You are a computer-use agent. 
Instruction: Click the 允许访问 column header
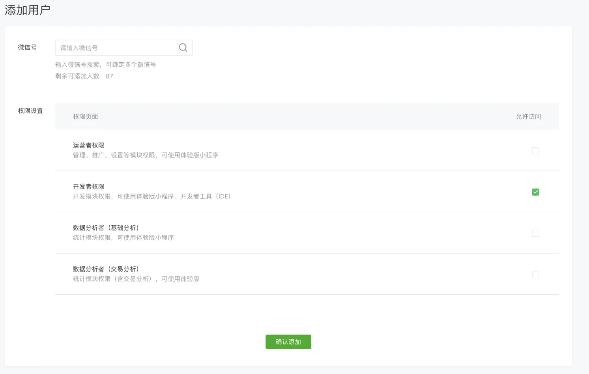coord(528,116)
